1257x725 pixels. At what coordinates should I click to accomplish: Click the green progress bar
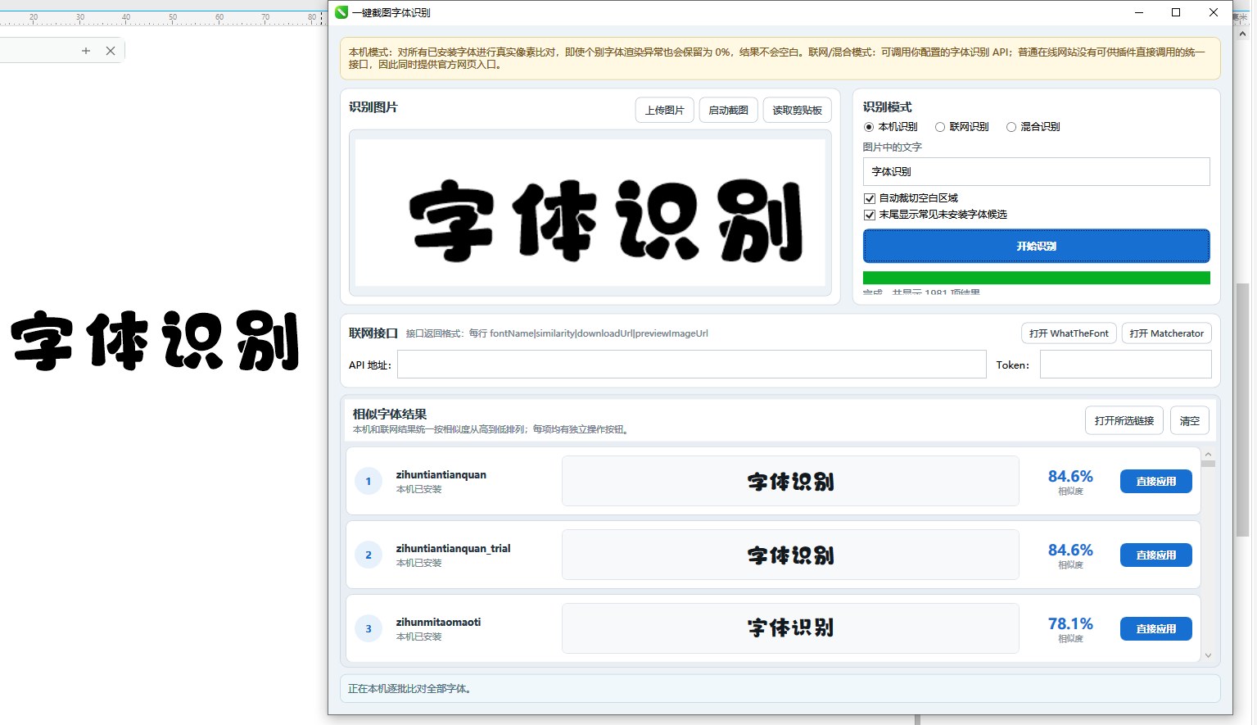[1036, 278]
